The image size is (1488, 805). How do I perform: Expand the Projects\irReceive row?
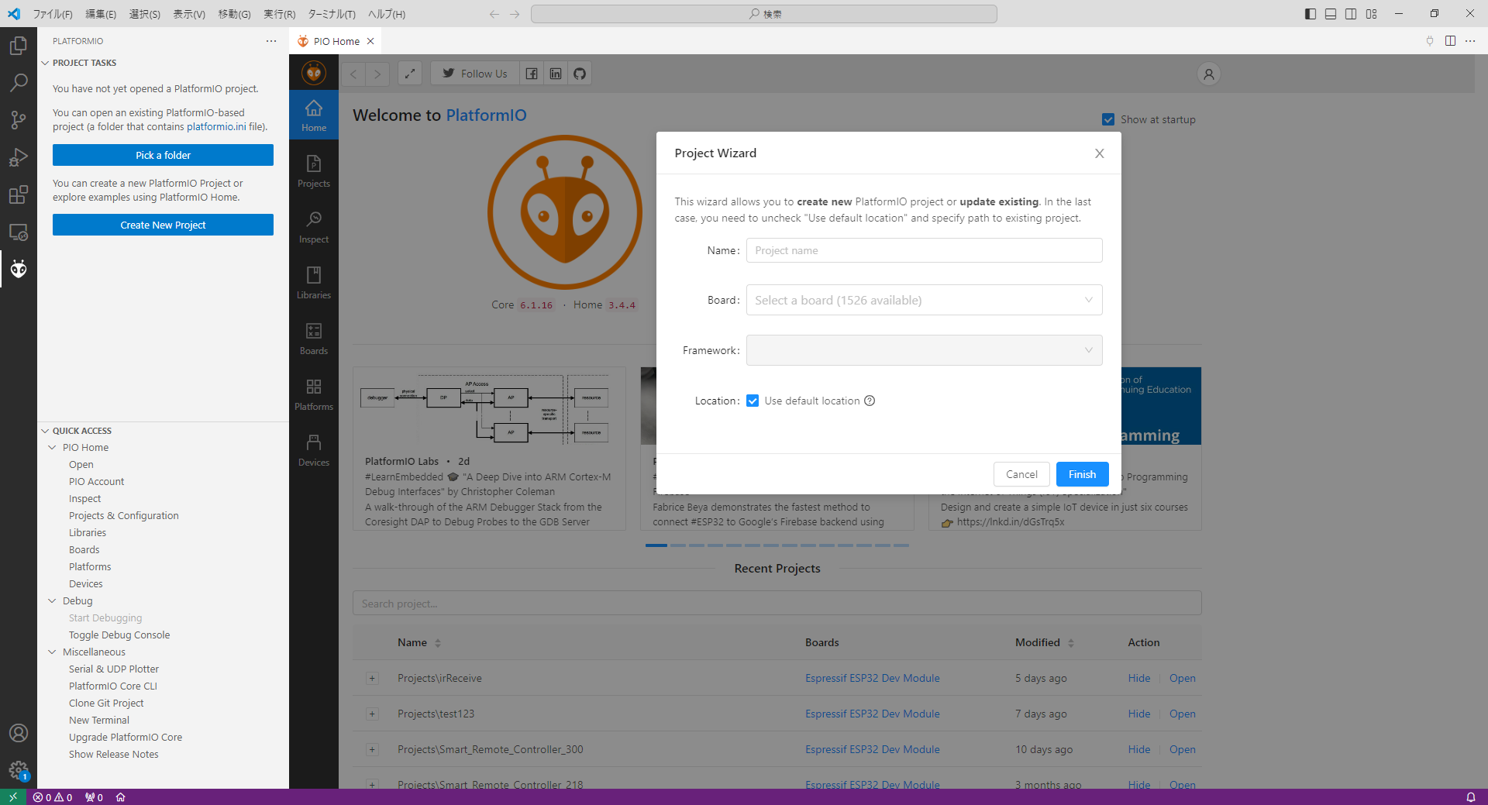tap(372, 679)
